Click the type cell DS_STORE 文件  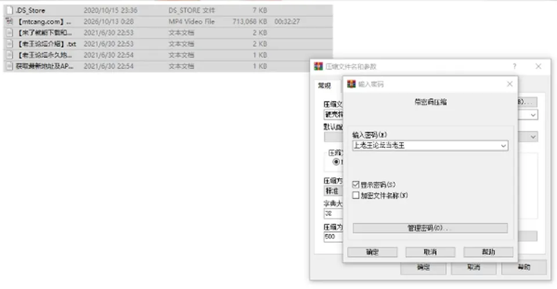point(191,10)
